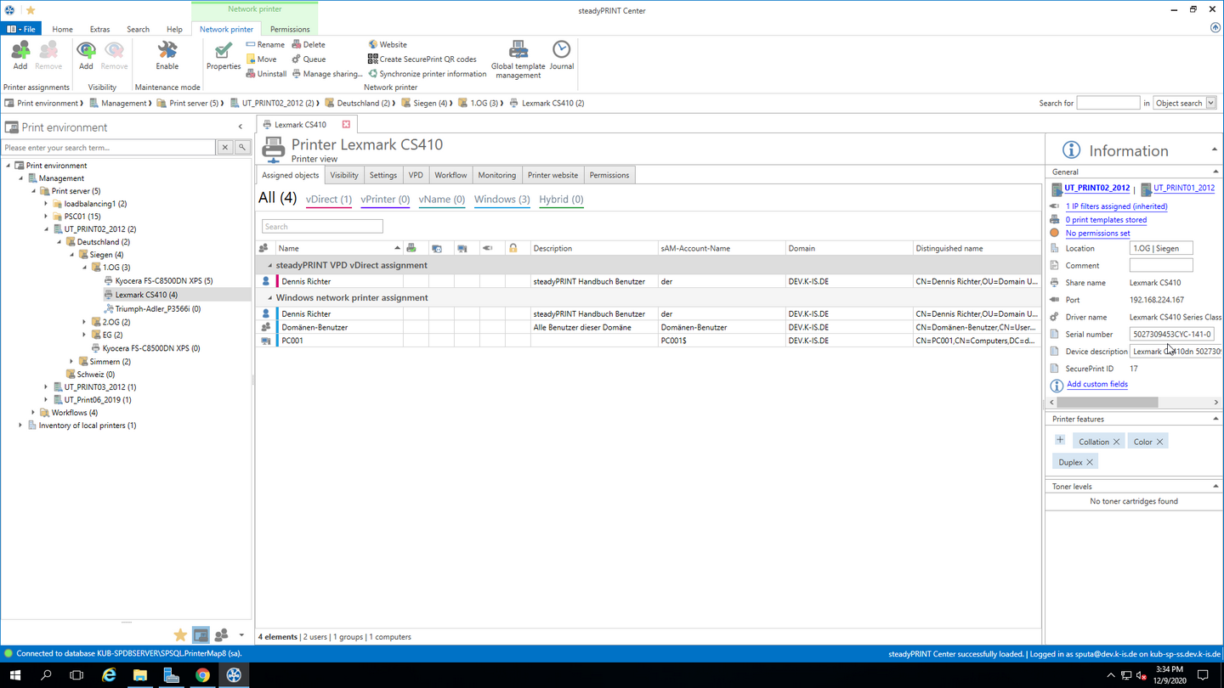The width and height of the screenshot is (1224, 688).
Task: Remove the Duplex printer feature tag
Action: pos(1089,462)
